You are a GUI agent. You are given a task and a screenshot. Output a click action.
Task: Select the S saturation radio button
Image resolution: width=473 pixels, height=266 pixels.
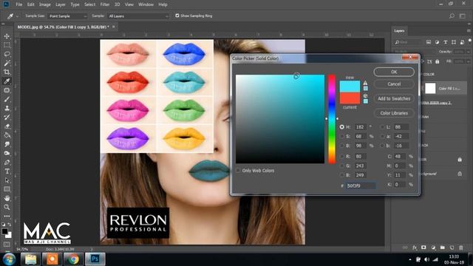click(x=341, y=136)
